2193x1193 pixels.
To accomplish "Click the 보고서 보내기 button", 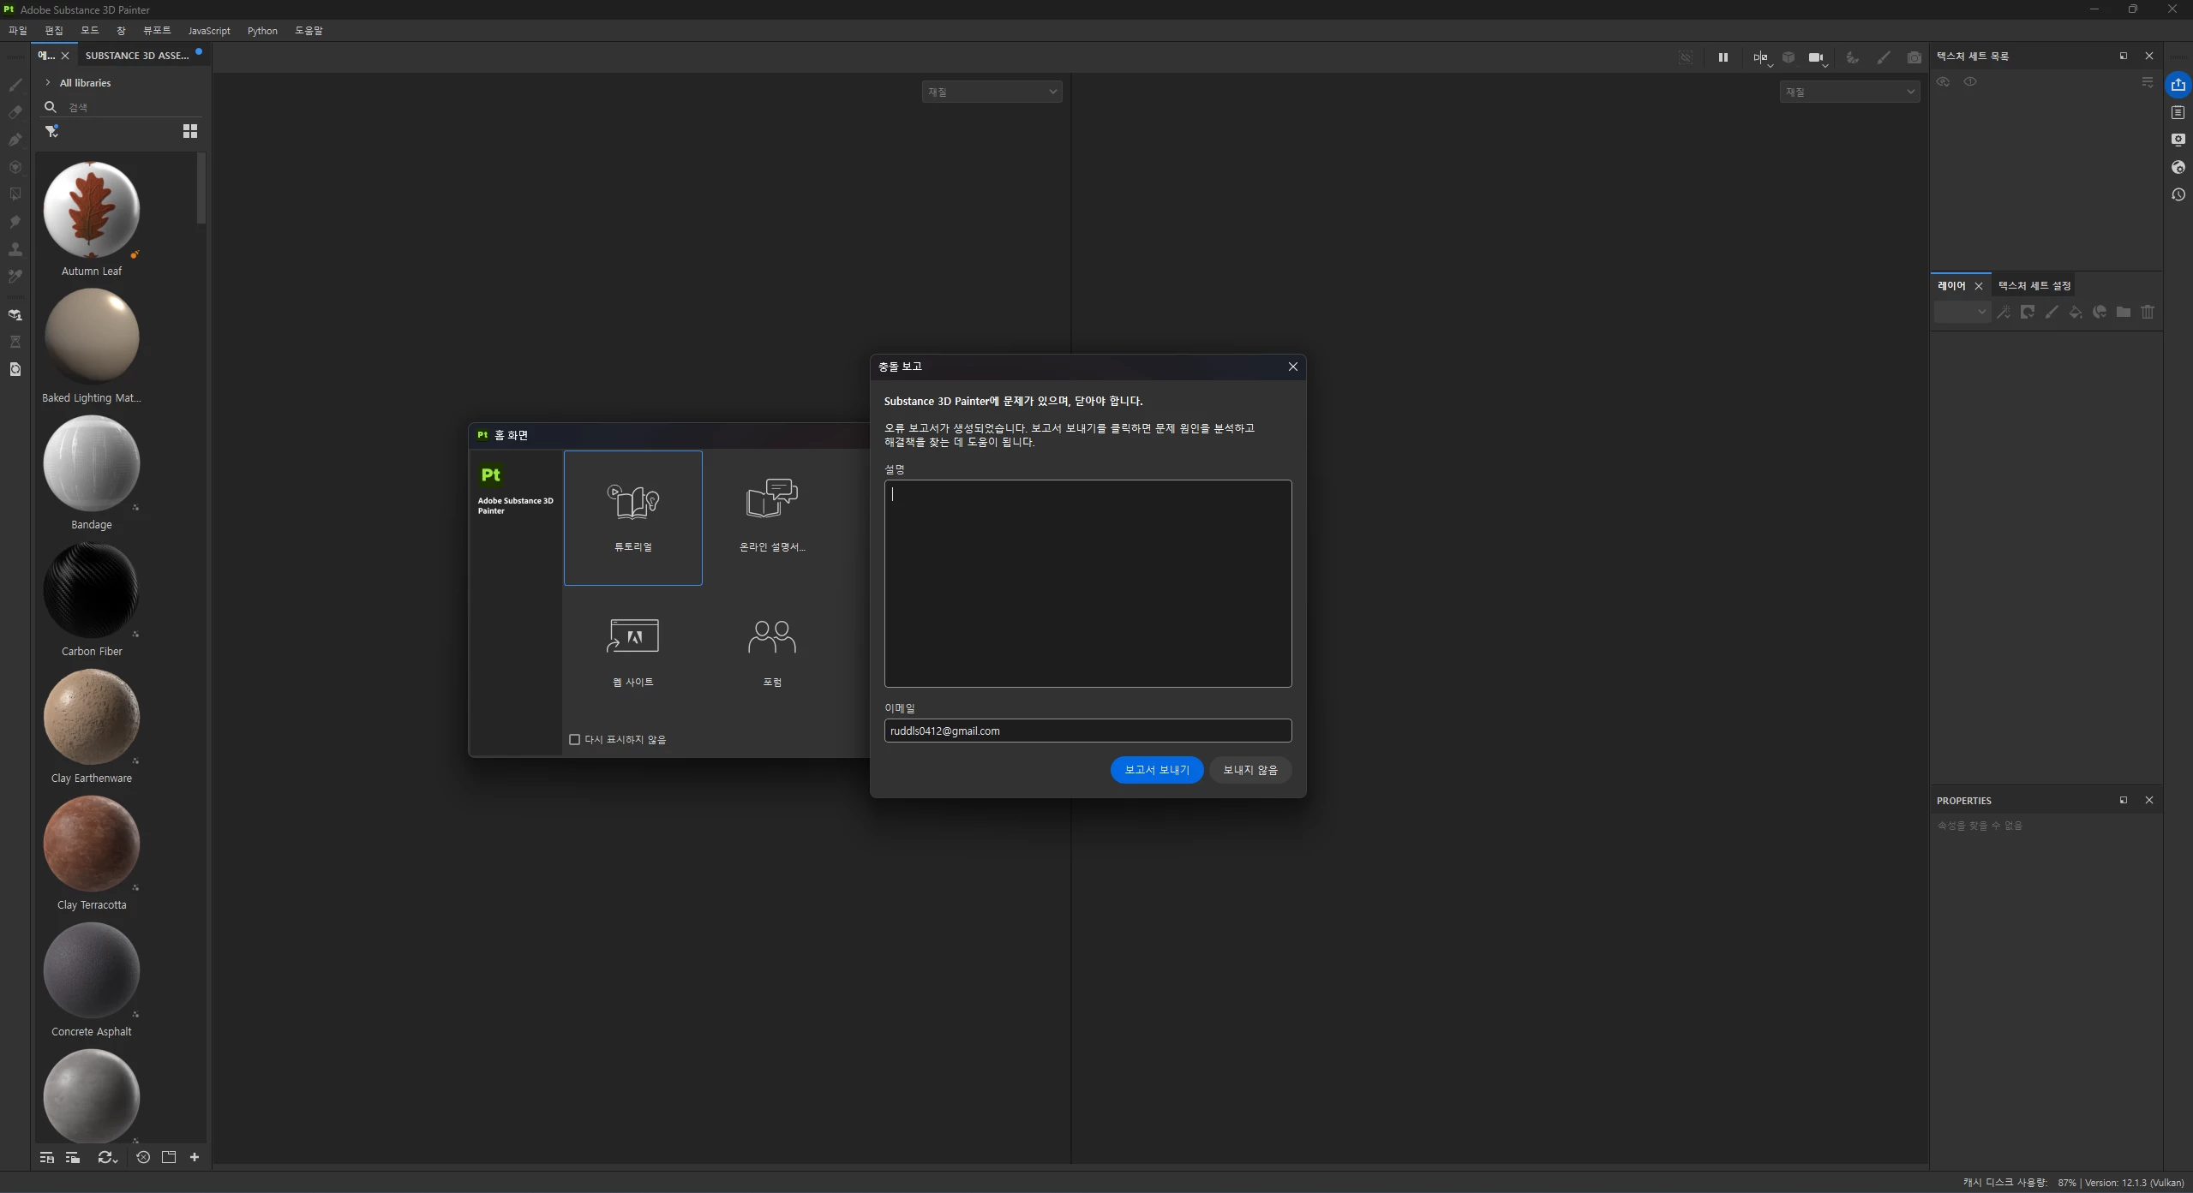I will point(1156,770).
